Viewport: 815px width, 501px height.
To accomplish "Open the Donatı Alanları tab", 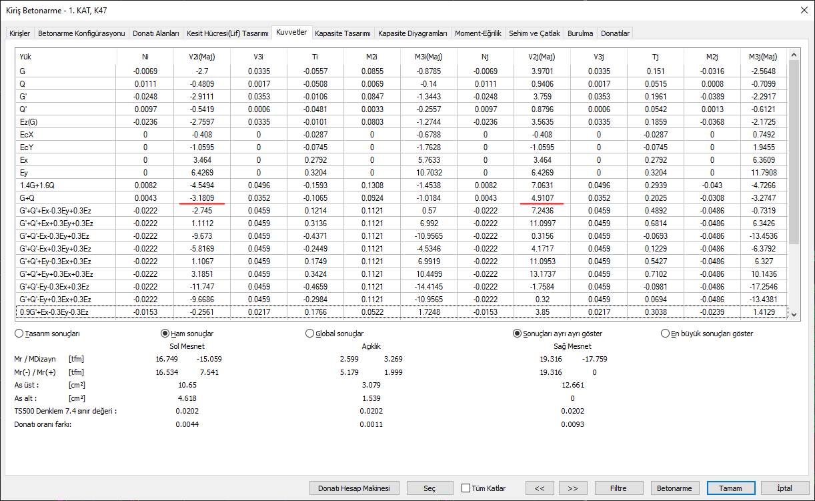I will (156, 33).
